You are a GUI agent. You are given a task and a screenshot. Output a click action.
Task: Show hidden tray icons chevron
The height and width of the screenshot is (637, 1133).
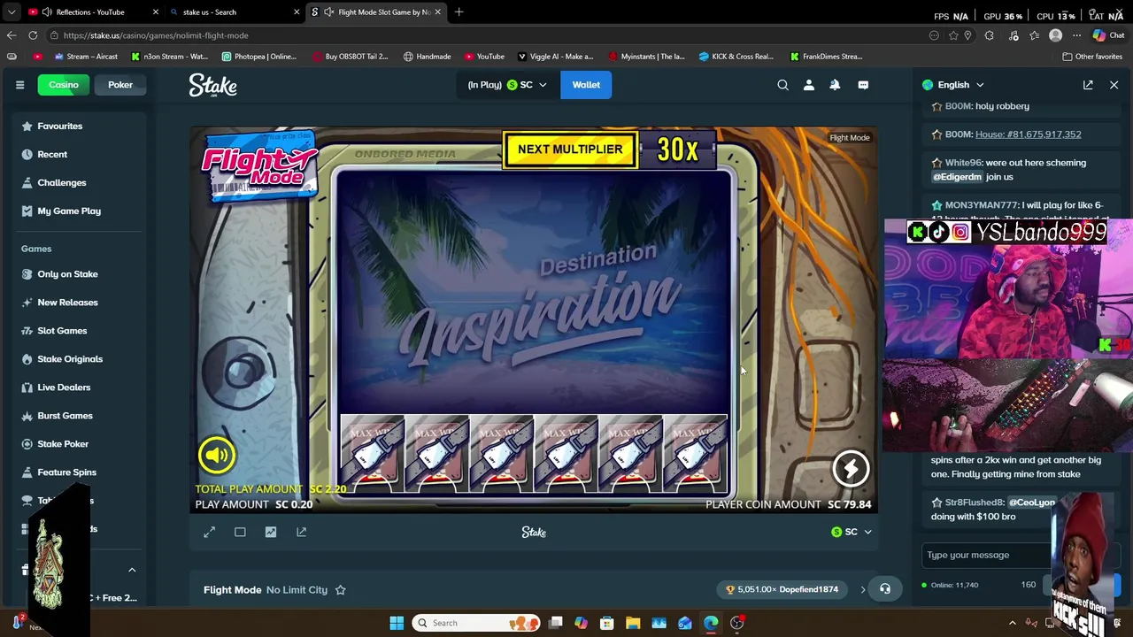tap(1013, 623)
